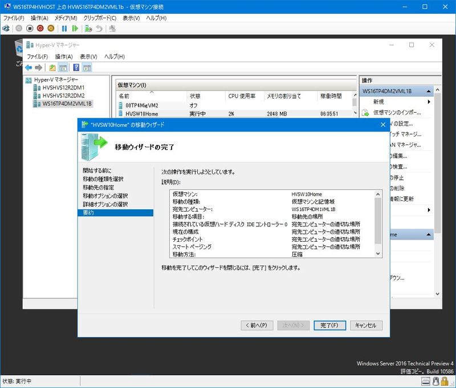456x388 pixels.
Task: Select the 00TP4MigVM2 virtual machine row
Action: point(235,105)
